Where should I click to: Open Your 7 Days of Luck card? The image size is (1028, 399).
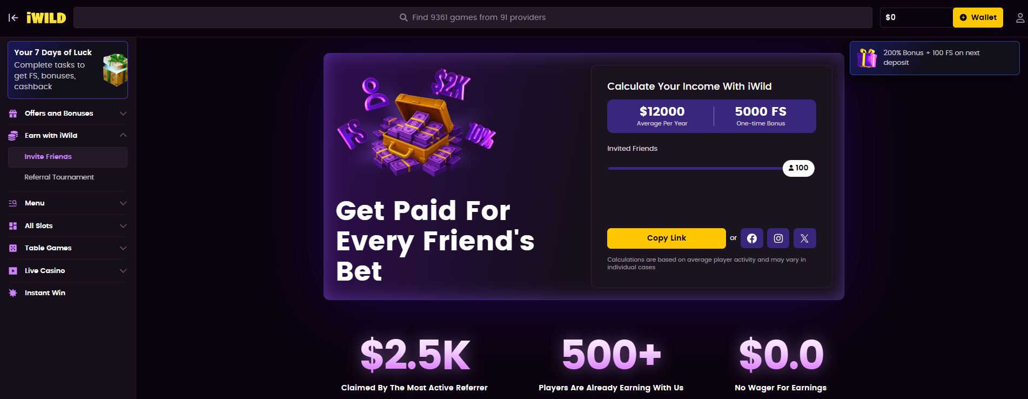(68, 70)
